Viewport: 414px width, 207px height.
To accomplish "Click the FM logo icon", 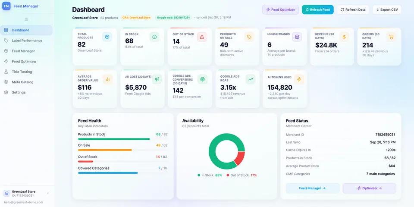I will coord(6,6).
